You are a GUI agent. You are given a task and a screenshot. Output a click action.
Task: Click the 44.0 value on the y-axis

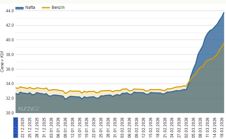tap(10, 11)
